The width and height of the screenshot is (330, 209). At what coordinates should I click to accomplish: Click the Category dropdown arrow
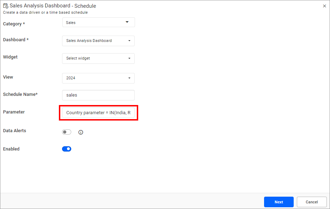127,22
